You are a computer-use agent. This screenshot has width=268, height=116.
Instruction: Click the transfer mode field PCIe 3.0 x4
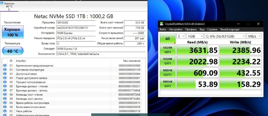(76, 38)
